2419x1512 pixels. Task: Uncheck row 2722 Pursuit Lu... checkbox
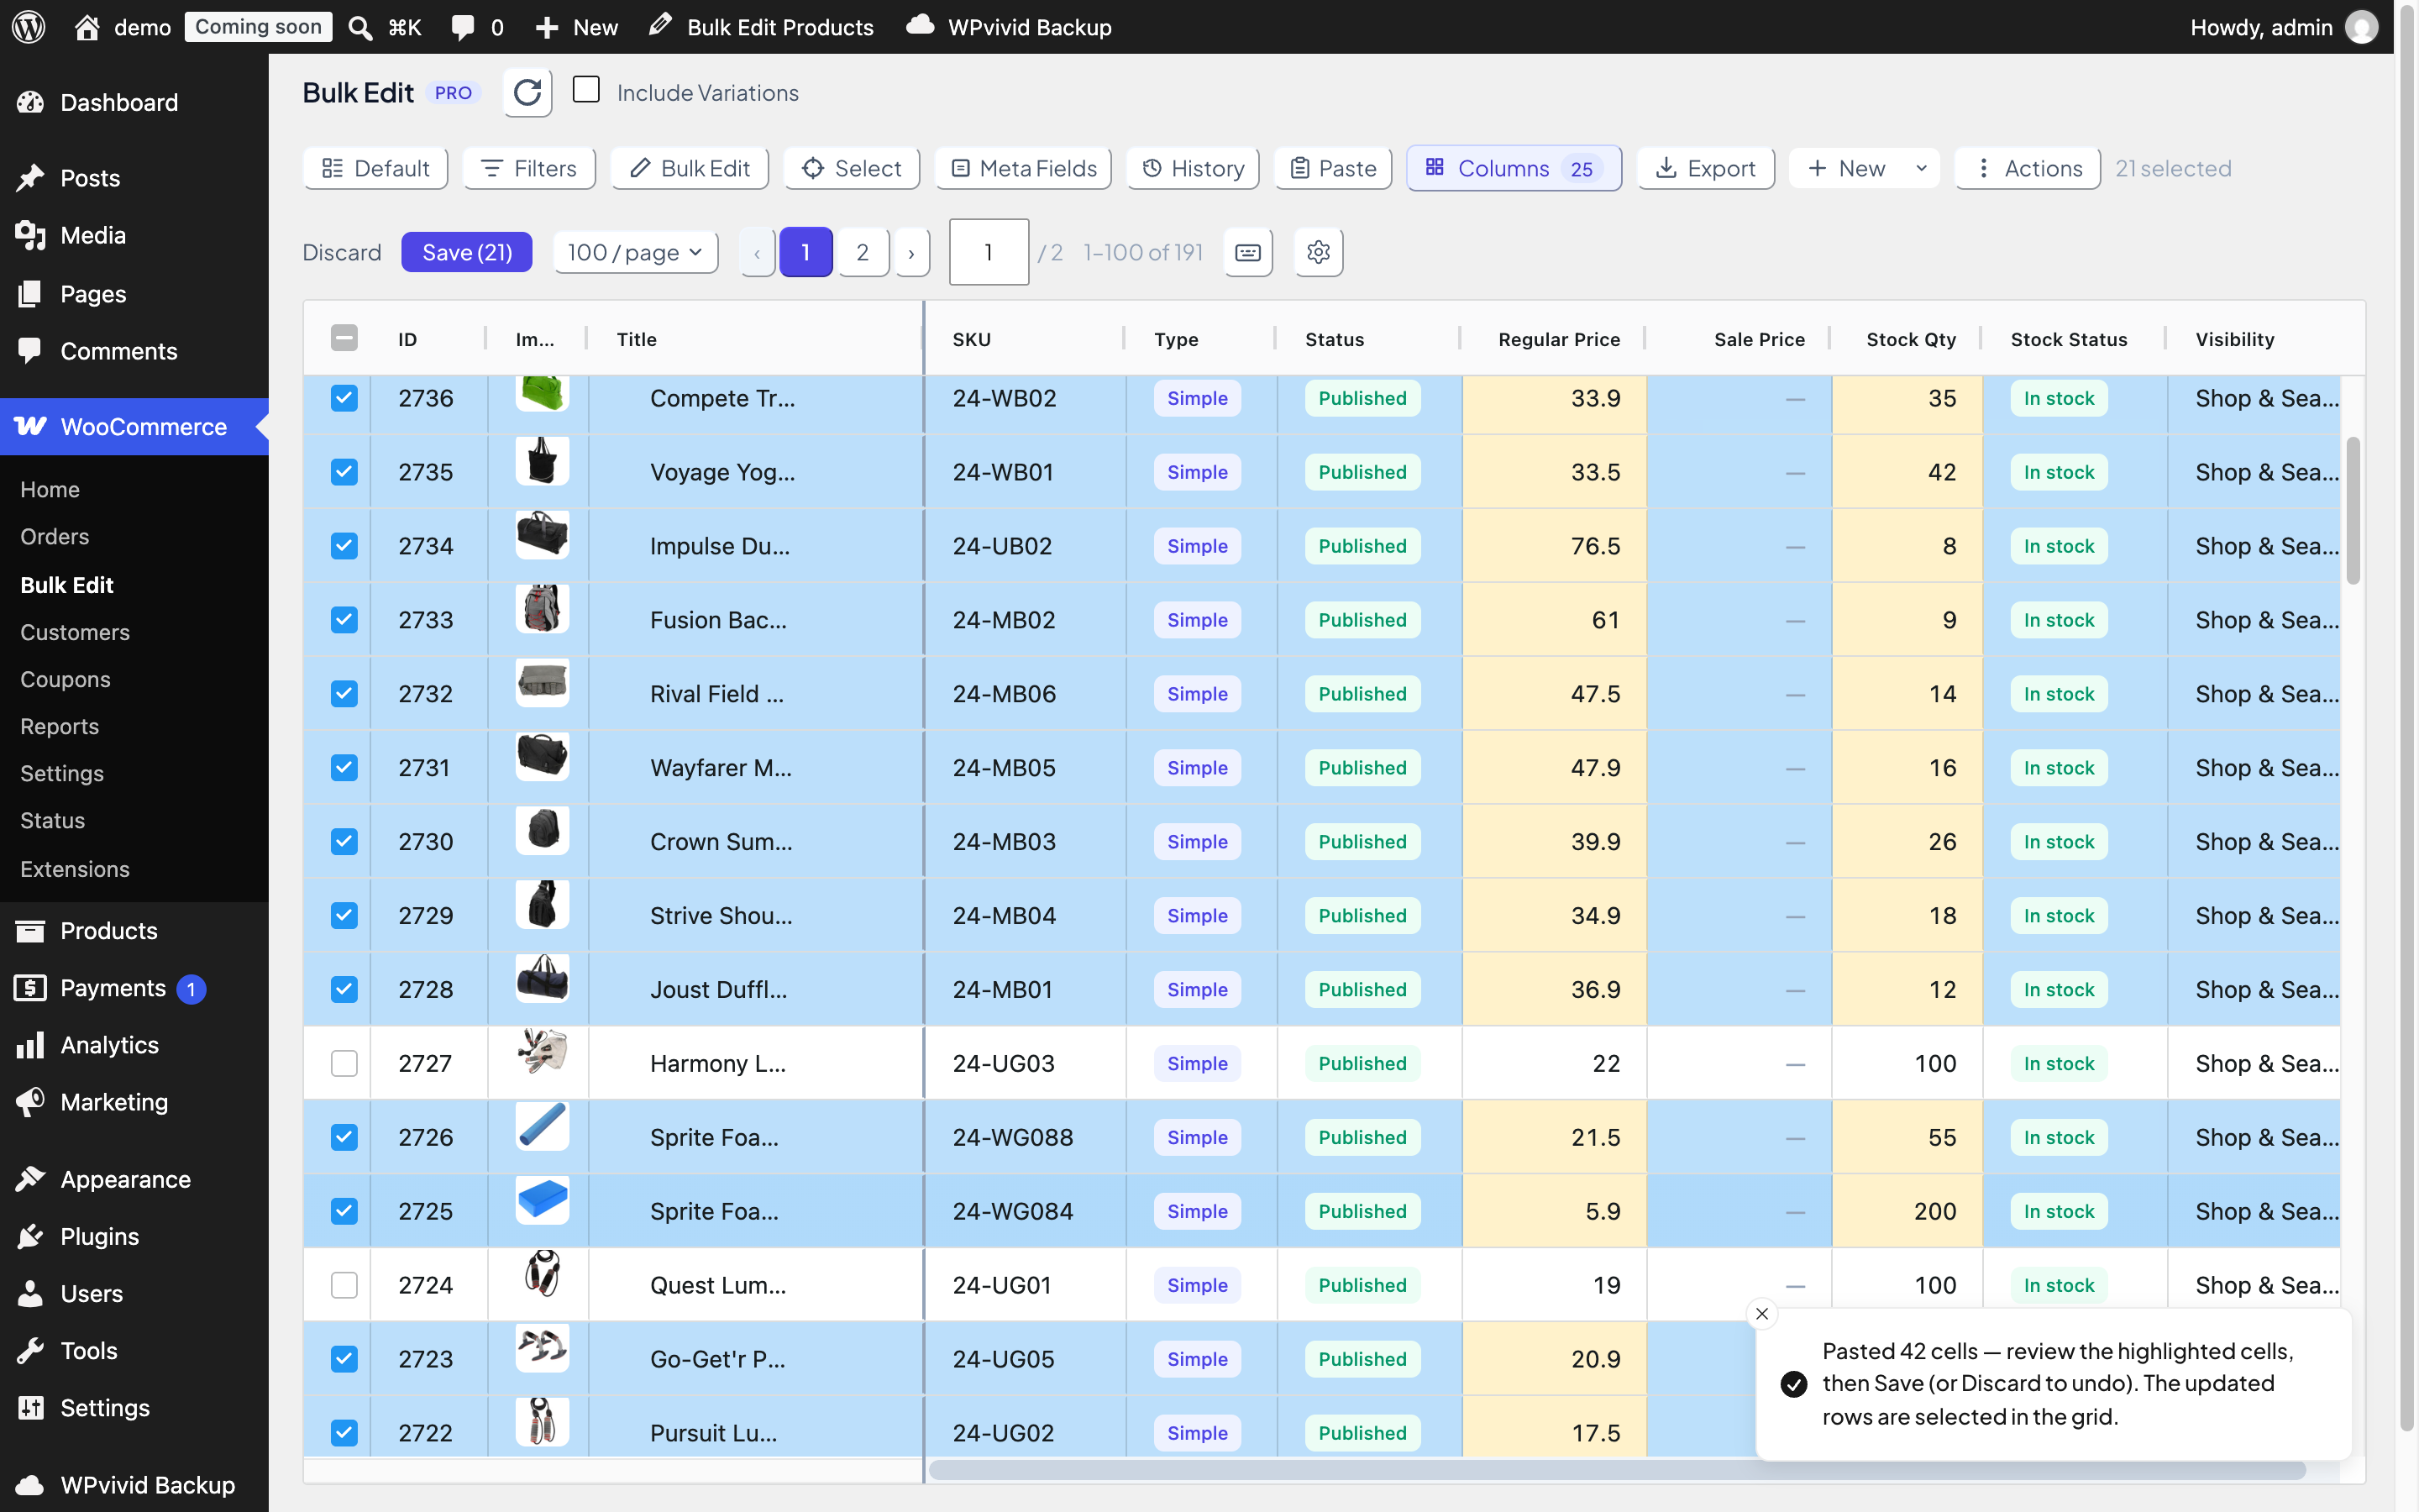tap(344, 1433)
